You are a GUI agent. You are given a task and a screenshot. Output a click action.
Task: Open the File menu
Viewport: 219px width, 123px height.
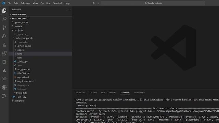(x=9, y=3)
